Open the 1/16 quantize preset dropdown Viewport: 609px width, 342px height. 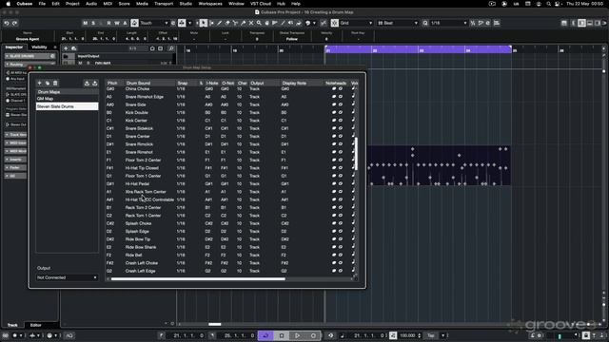pos(448,23)
